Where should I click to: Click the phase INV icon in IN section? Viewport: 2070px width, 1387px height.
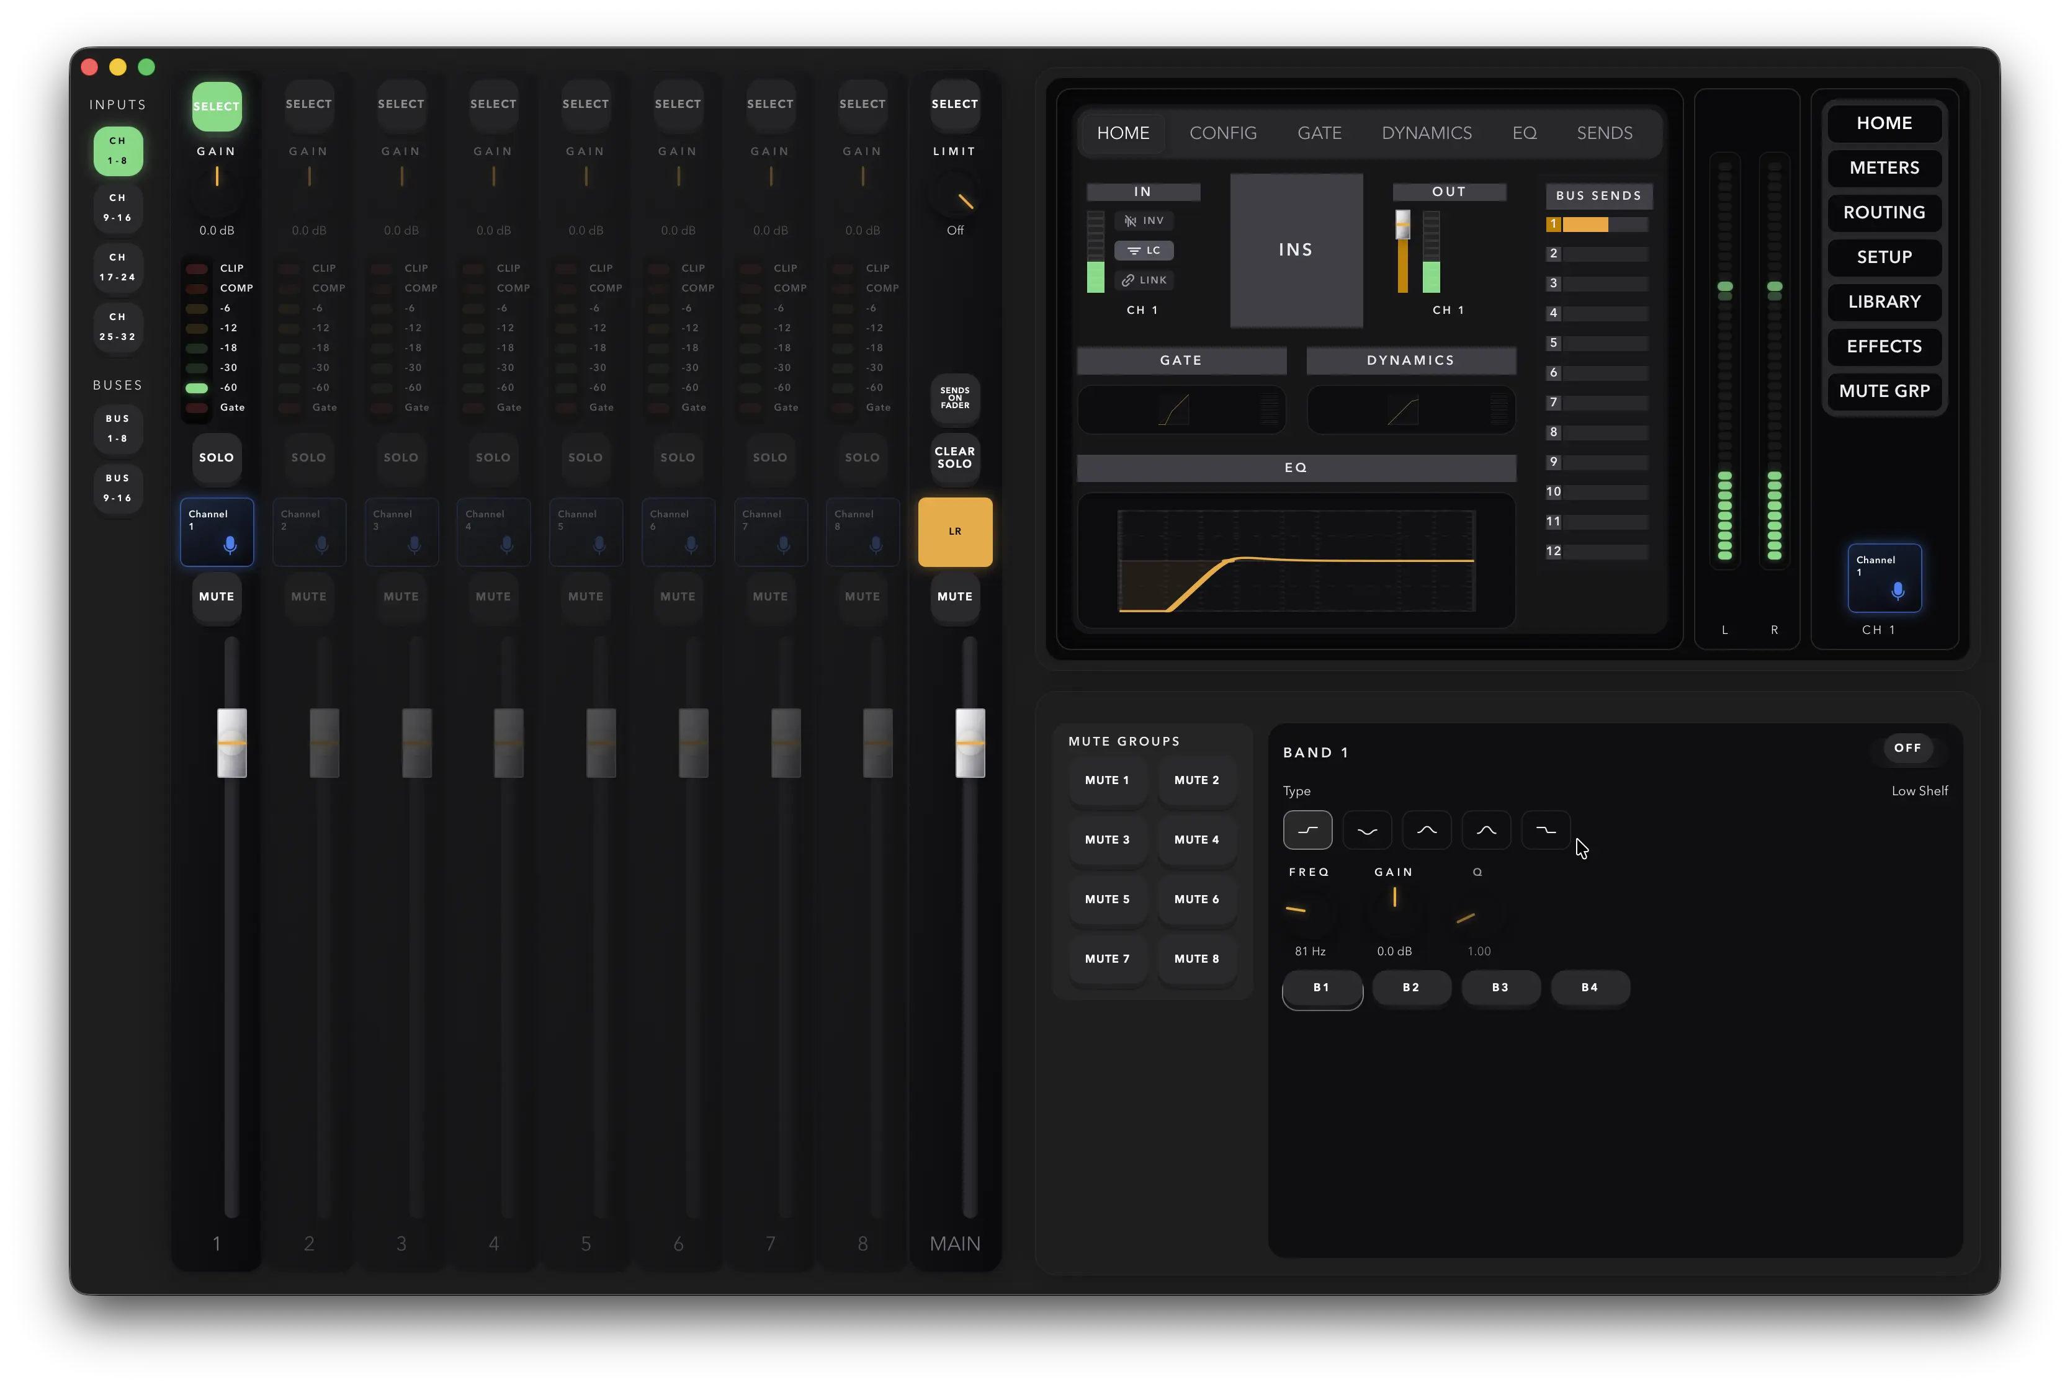coord(1144,221)
